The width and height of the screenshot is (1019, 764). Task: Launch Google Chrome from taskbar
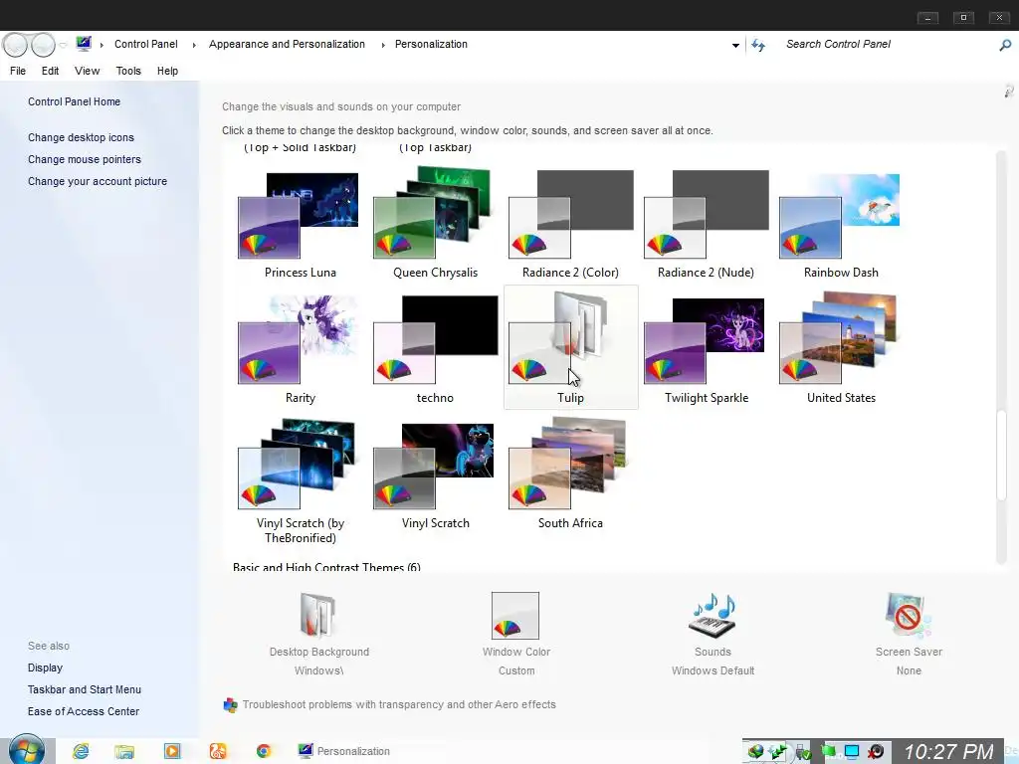263,752
